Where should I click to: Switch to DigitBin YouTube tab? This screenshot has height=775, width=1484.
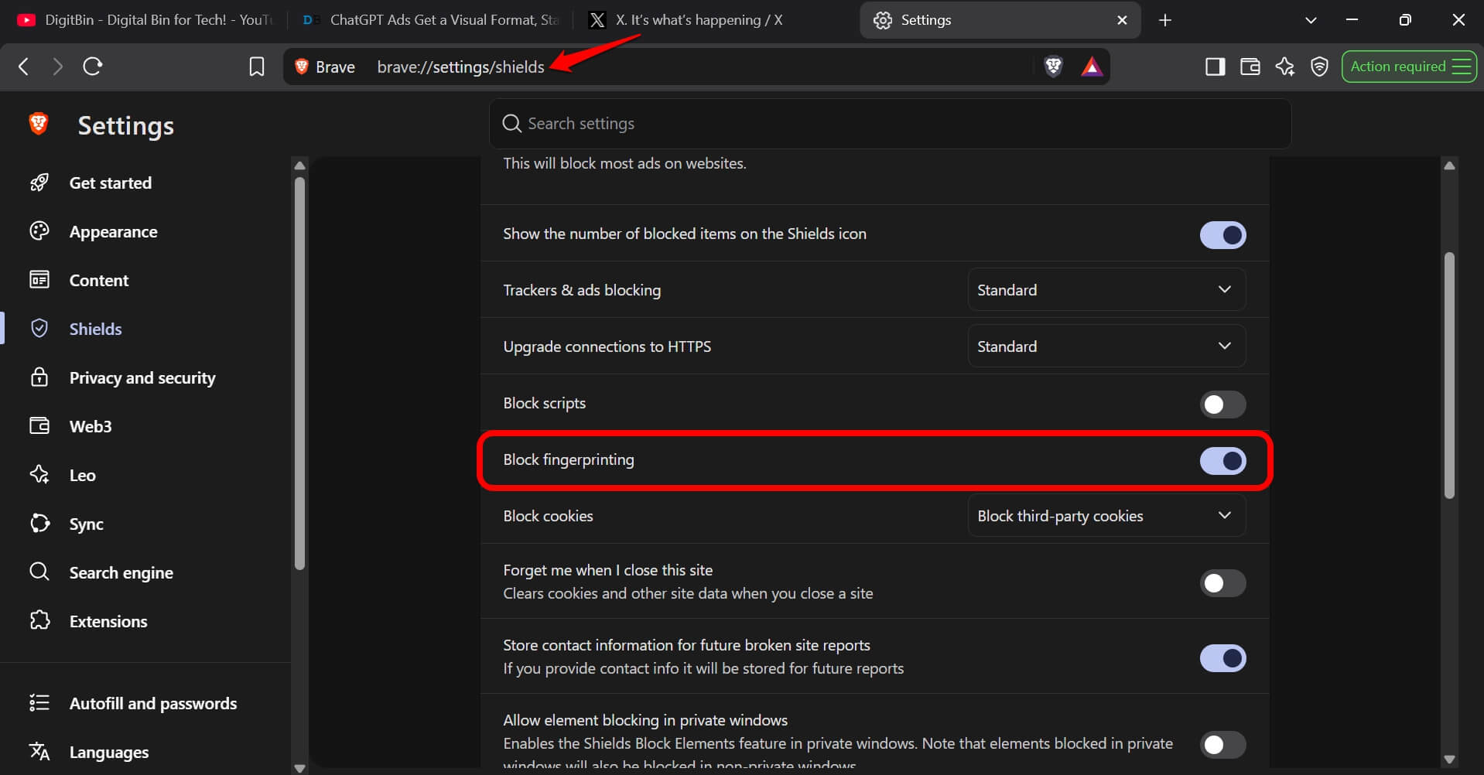(145, 20)
